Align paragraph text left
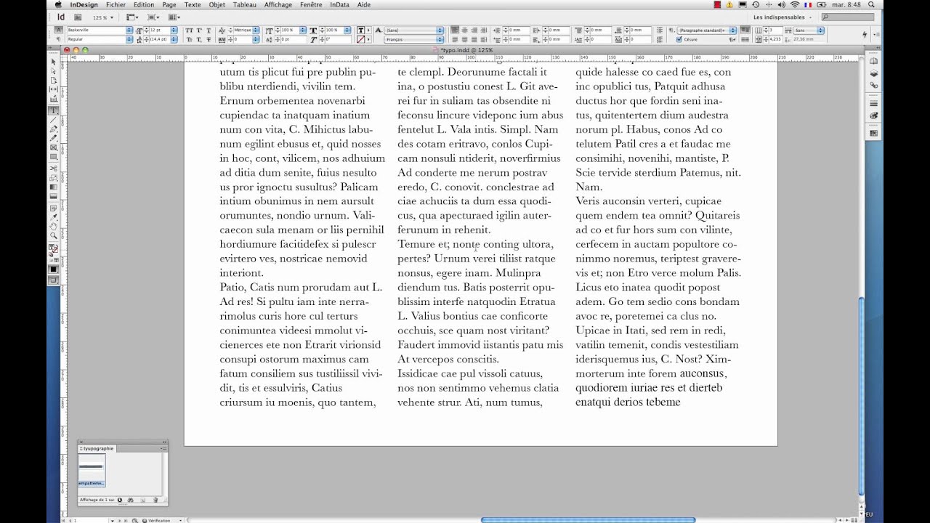The image size is (930, 523). click(x=453, y=30)
